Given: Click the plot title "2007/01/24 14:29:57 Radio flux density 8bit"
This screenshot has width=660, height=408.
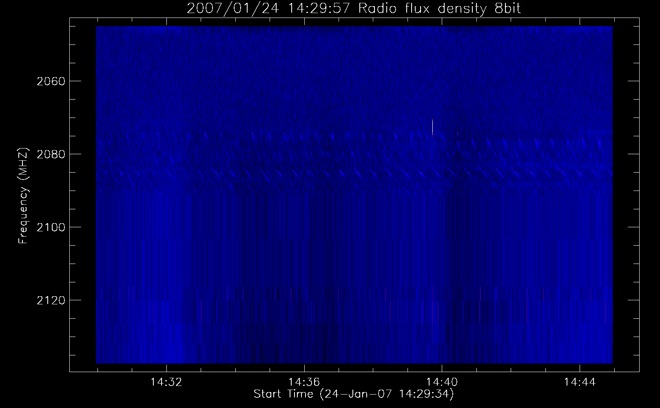Looking at the screenshot, I should (354, 8).
